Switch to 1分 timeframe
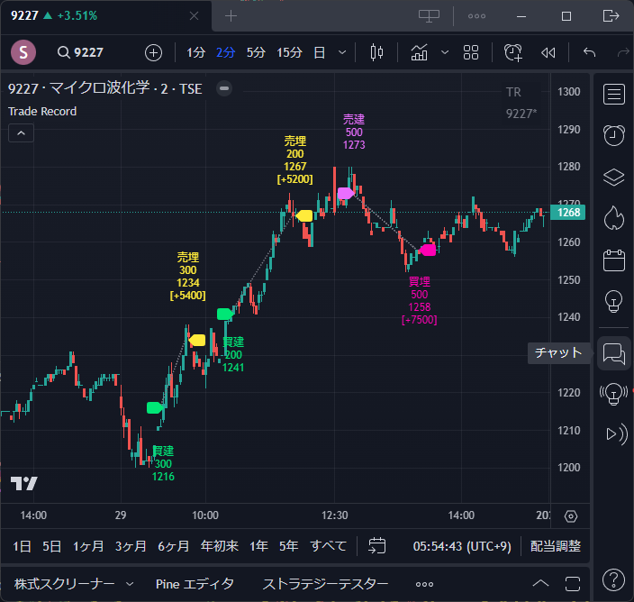Viewport: 634px width, 602px height. click(195, 52)
